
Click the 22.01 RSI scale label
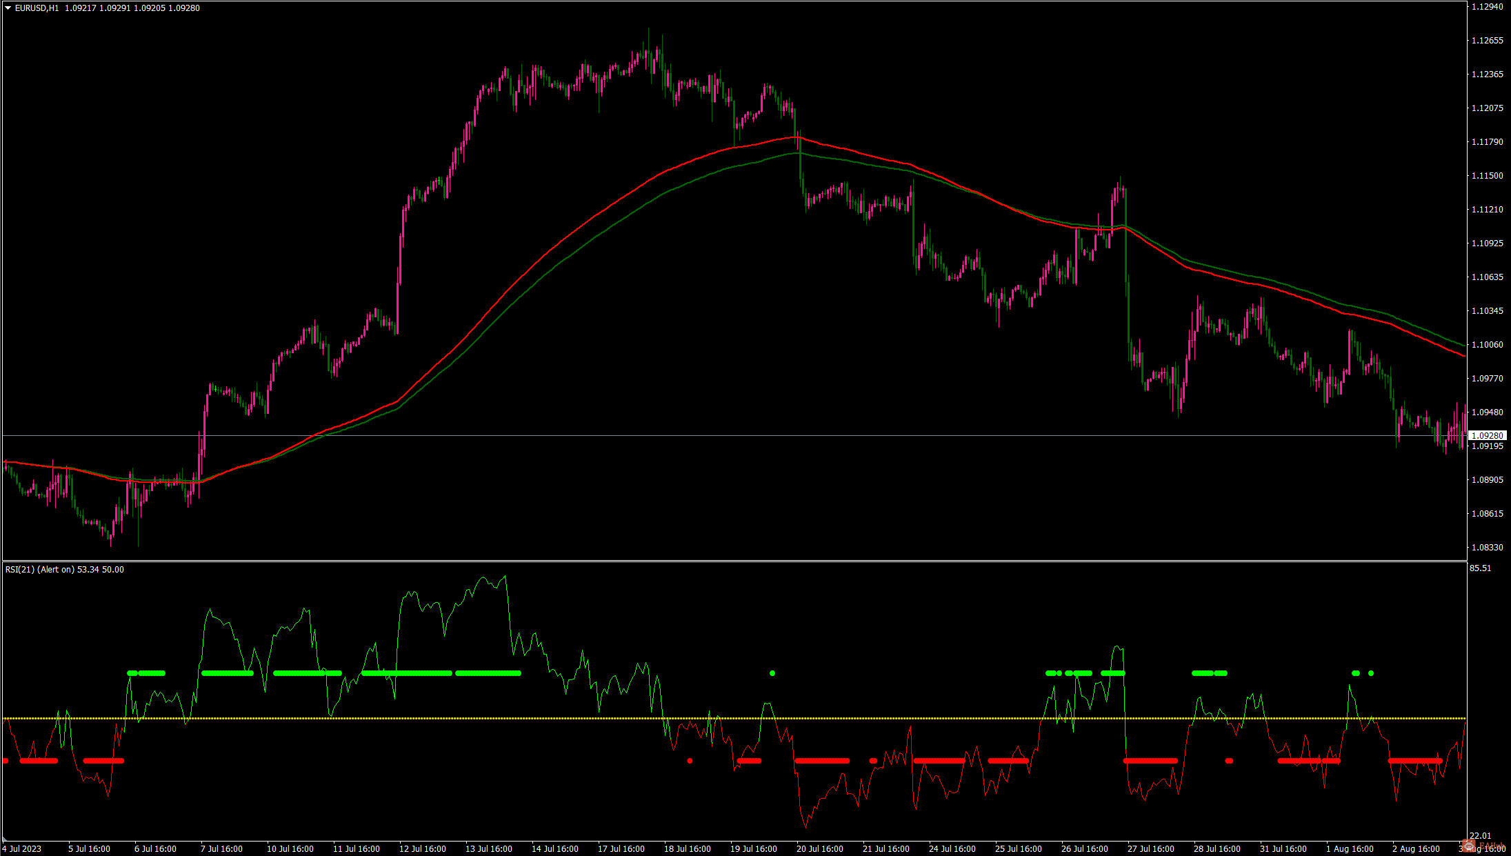pyautogui.click(x=1480, y=836)
